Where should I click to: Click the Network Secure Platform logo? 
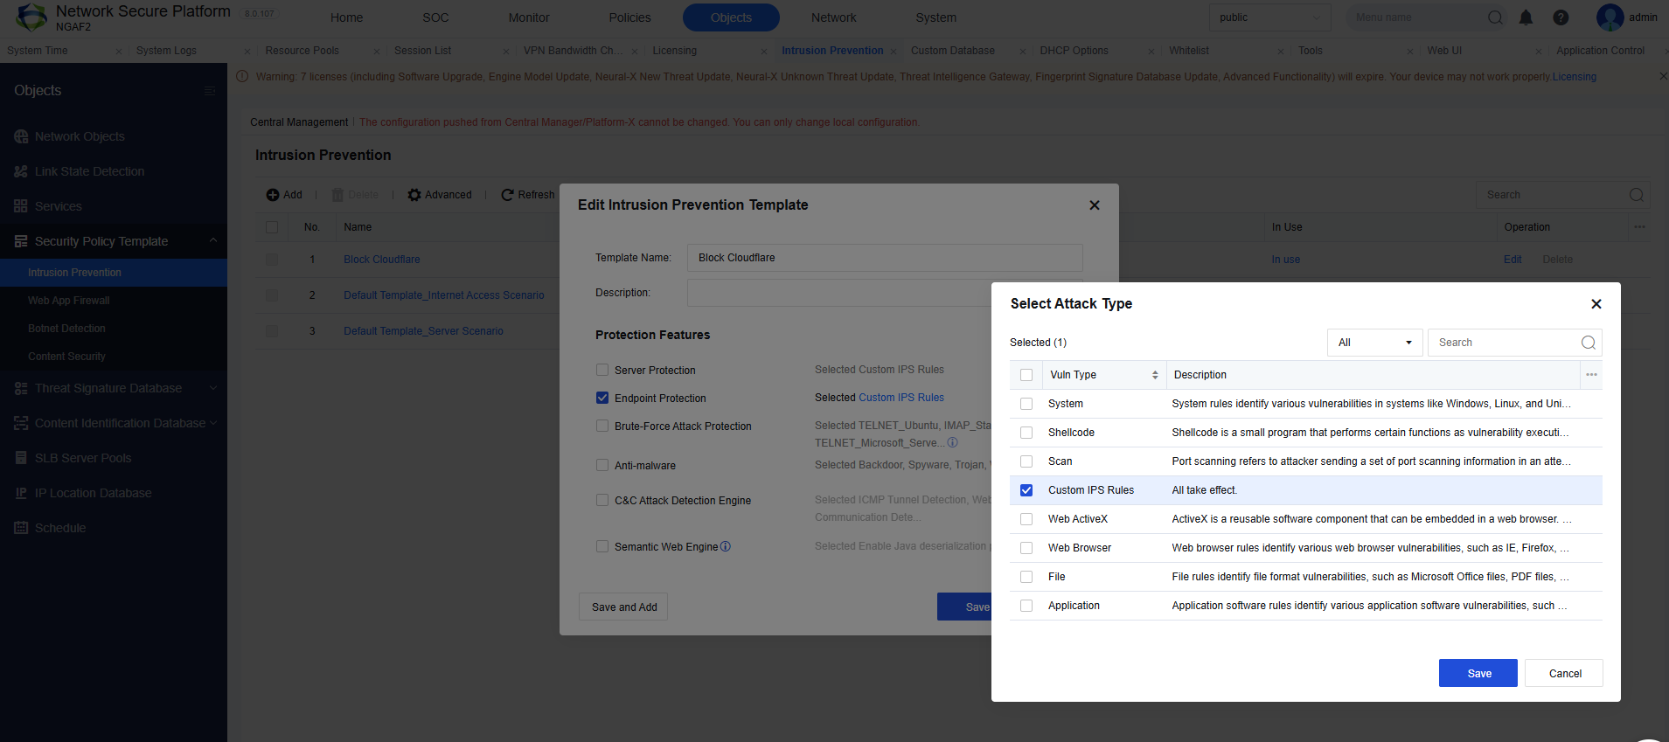[32, 17]
